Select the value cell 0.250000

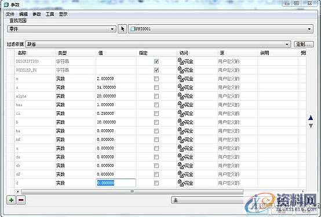click(x=116, y=113)
